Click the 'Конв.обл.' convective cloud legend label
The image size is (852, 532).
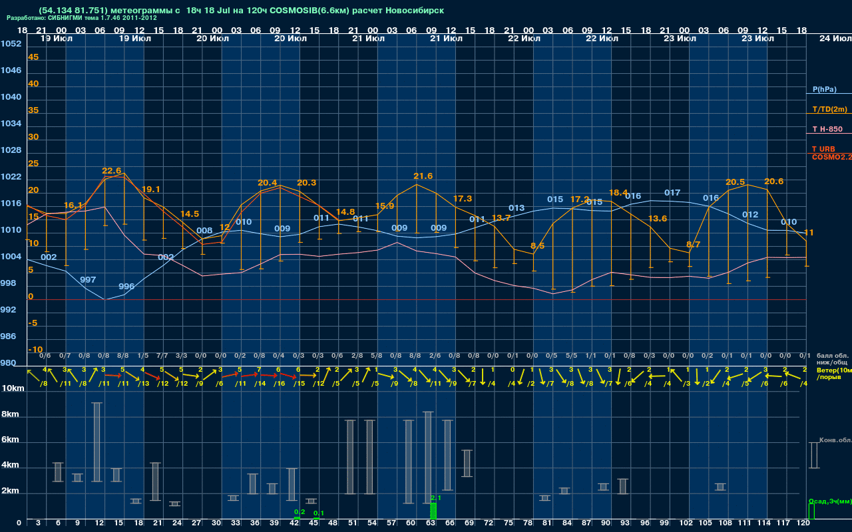click(x=835, y=440)
